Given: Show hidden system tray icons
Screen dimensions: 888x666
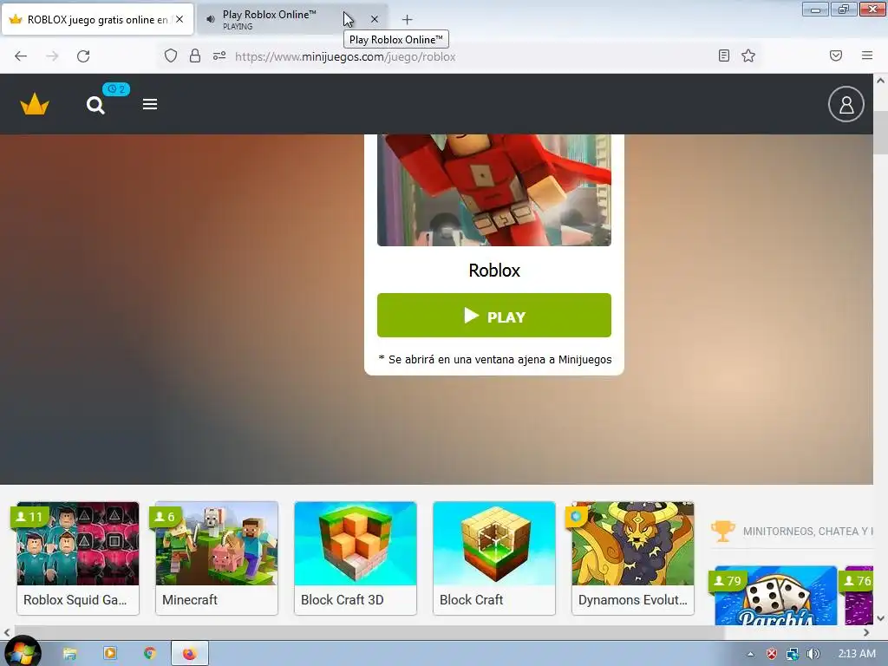Looking at the screenshot, I should (x=750, y=654).
